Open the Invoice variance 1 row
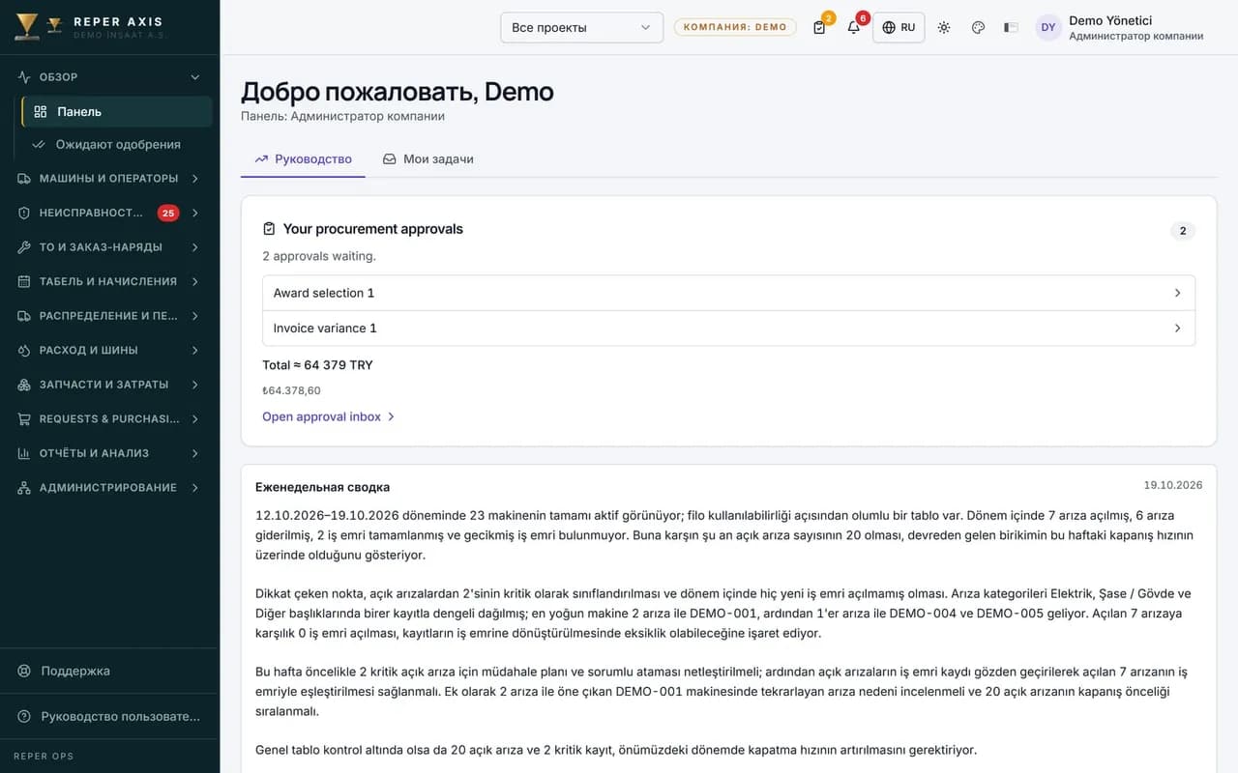Viewport: 1238px width, 773px height. tap(728, 328)
